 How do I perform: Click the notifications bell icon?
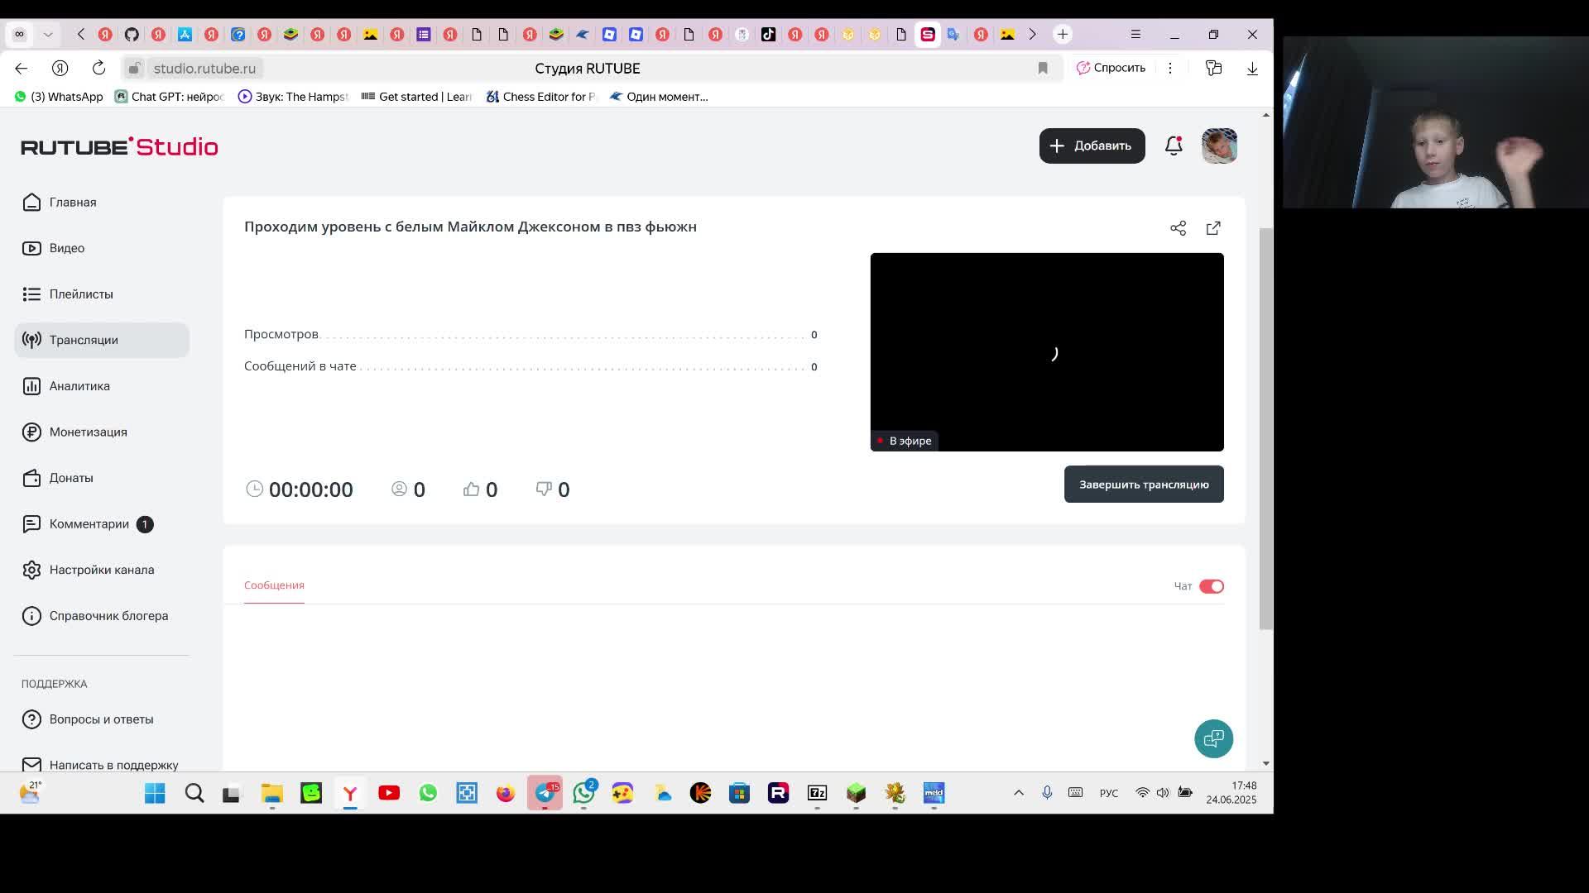[1174, 146]
